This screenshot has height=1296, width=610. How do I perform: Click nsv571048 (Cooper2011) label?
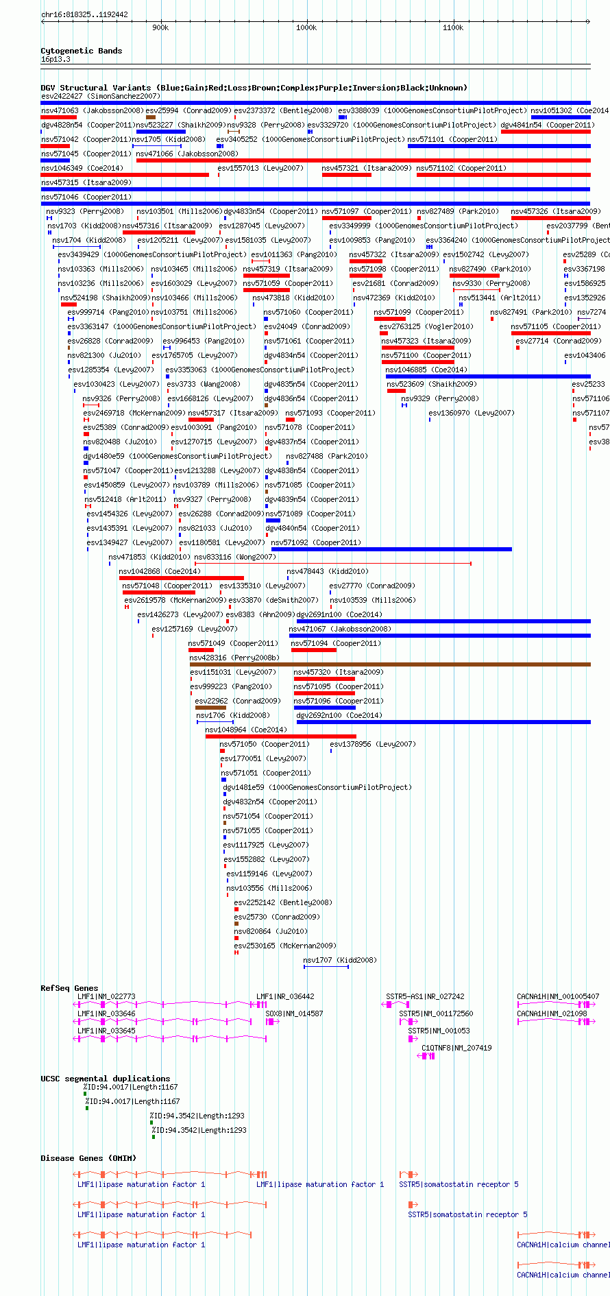(x=167, y=586)
